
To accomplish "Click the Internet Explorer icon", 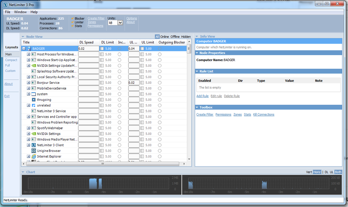I will (34, 156).
